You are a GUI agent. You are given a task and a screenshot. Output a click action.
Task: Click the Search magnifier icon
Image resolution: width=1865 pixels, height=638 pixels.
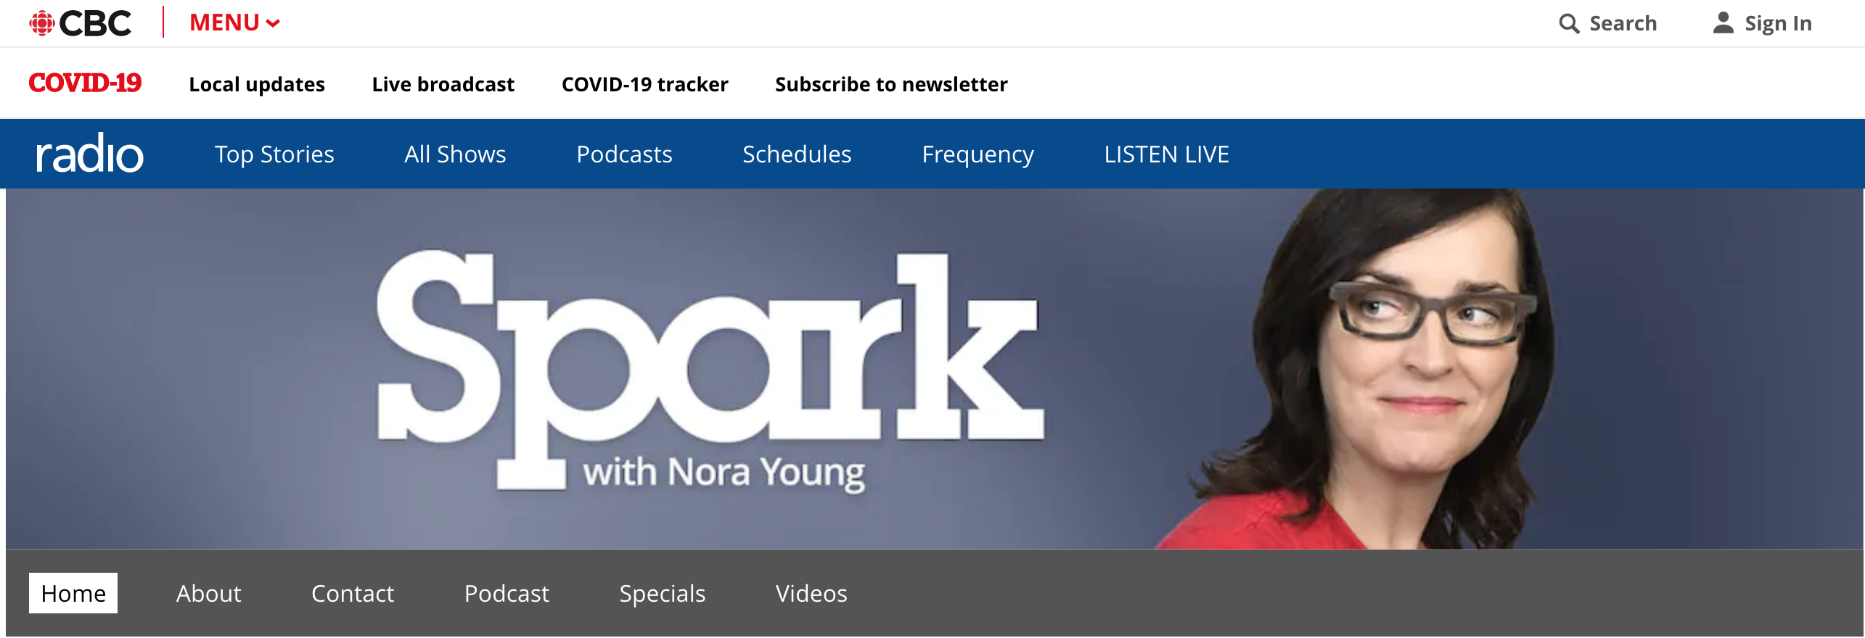(1568, 23)
